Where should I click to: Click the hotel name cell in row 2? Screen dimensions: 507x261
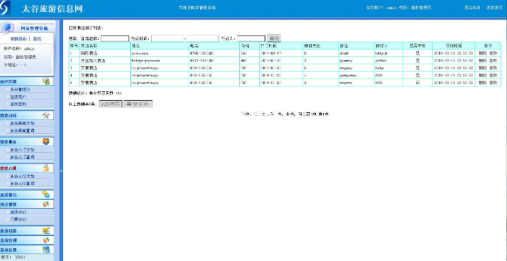(105, 61)
